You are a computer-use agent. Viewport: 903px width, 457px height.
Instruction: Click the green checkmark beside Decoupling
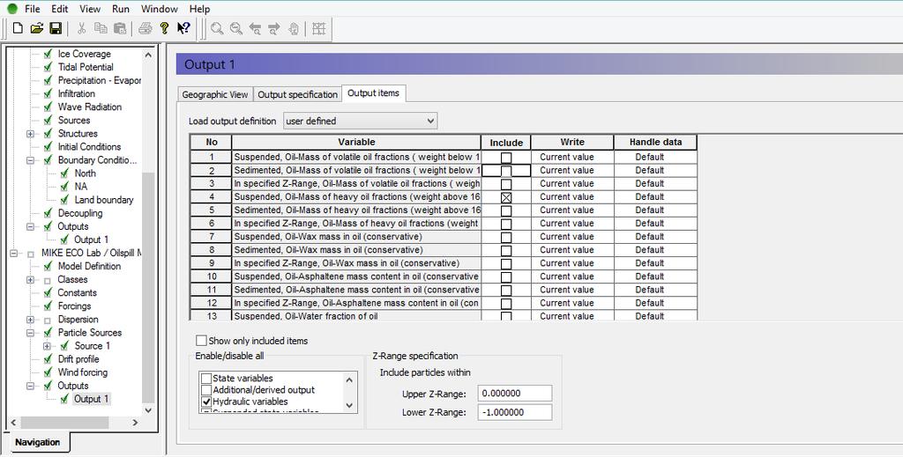48,213
